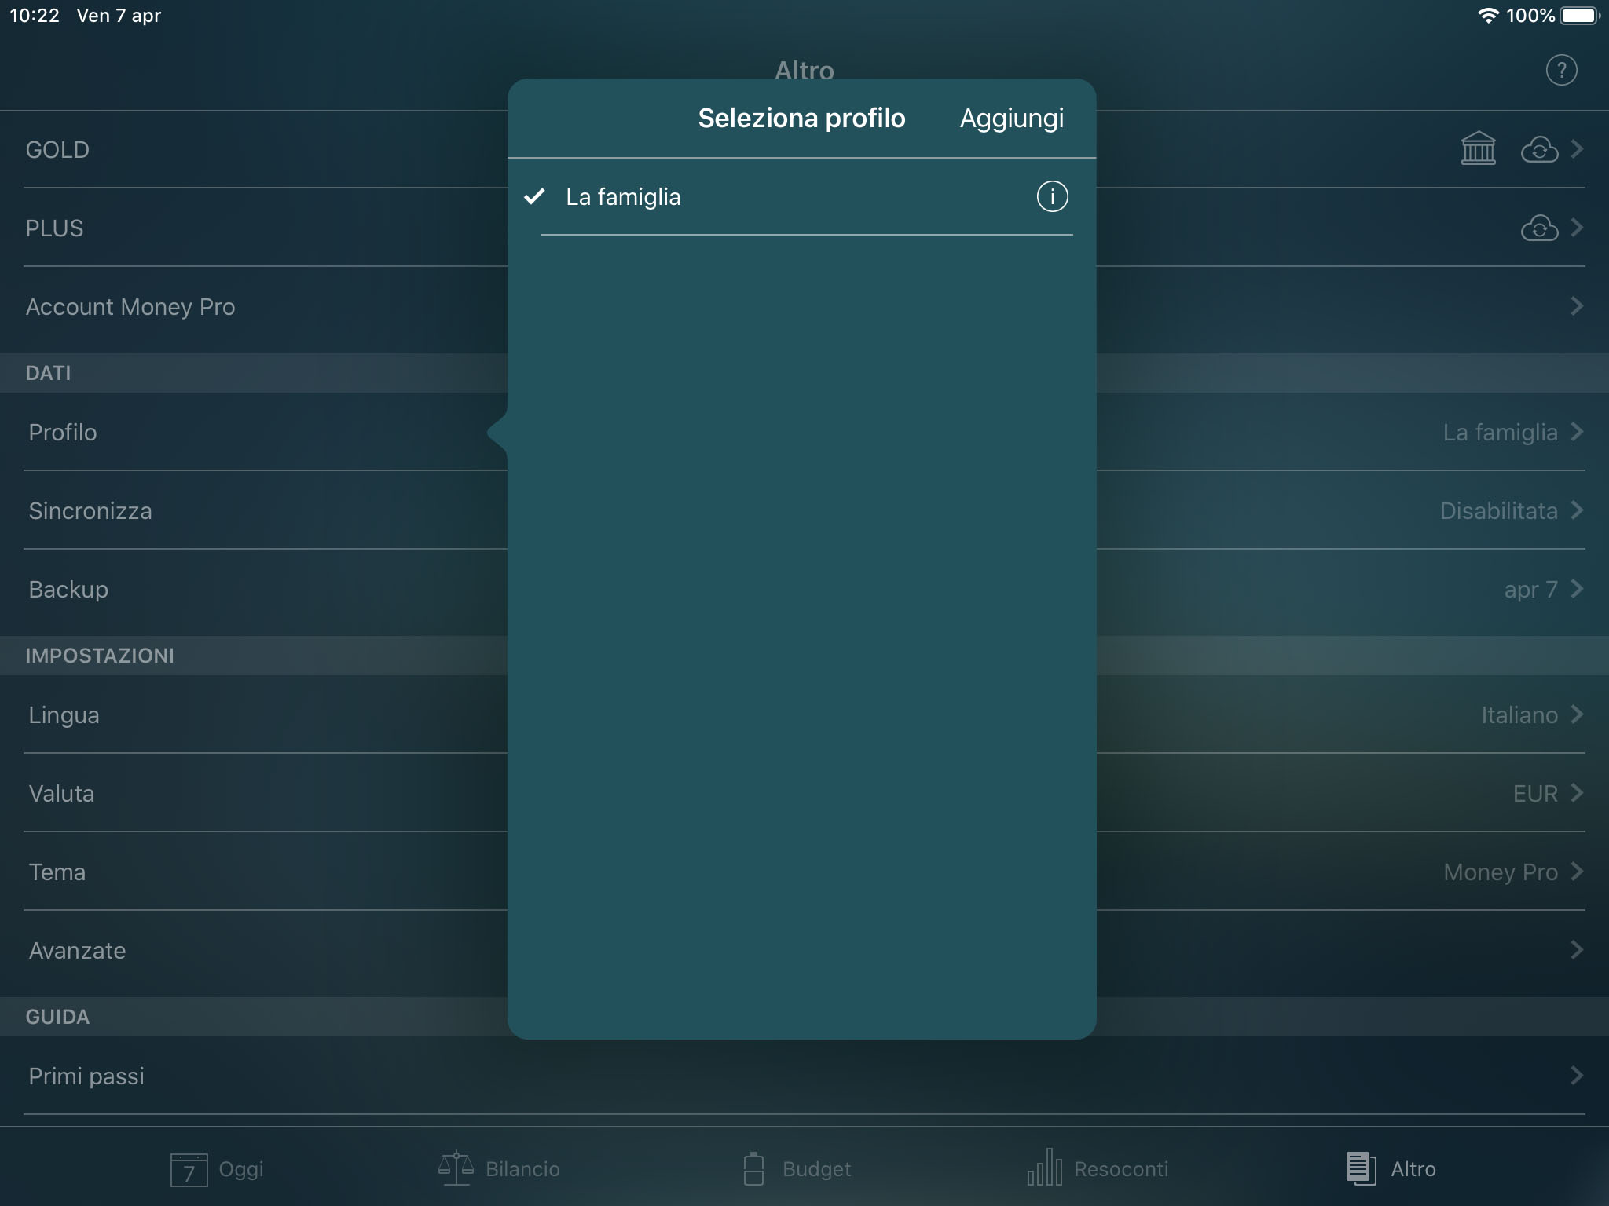Open the bank connection icon on GOLD row
This screenshot has height=1206, width=1609.
[1480, 148]
